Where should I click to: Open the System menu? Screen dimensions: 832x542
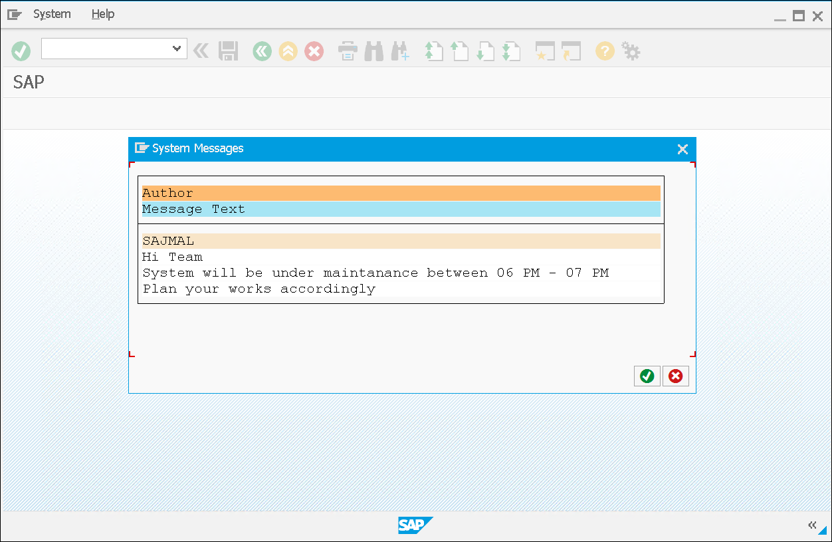coord(52,13)
